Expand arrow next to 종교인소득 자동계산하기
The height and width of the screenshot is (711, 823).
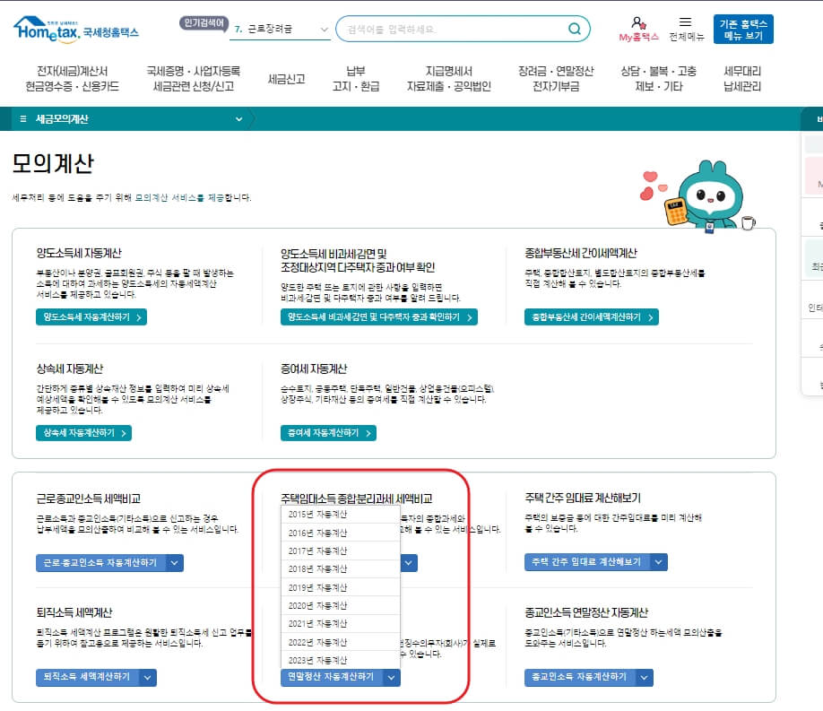[x=644, y=678]
